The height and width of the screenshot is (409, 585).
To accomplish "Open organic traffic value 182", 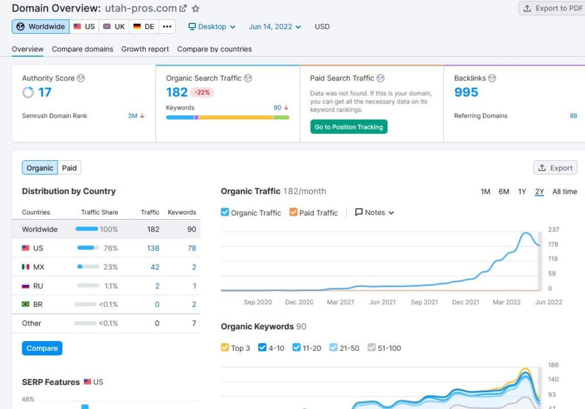I will click(177, 92).
